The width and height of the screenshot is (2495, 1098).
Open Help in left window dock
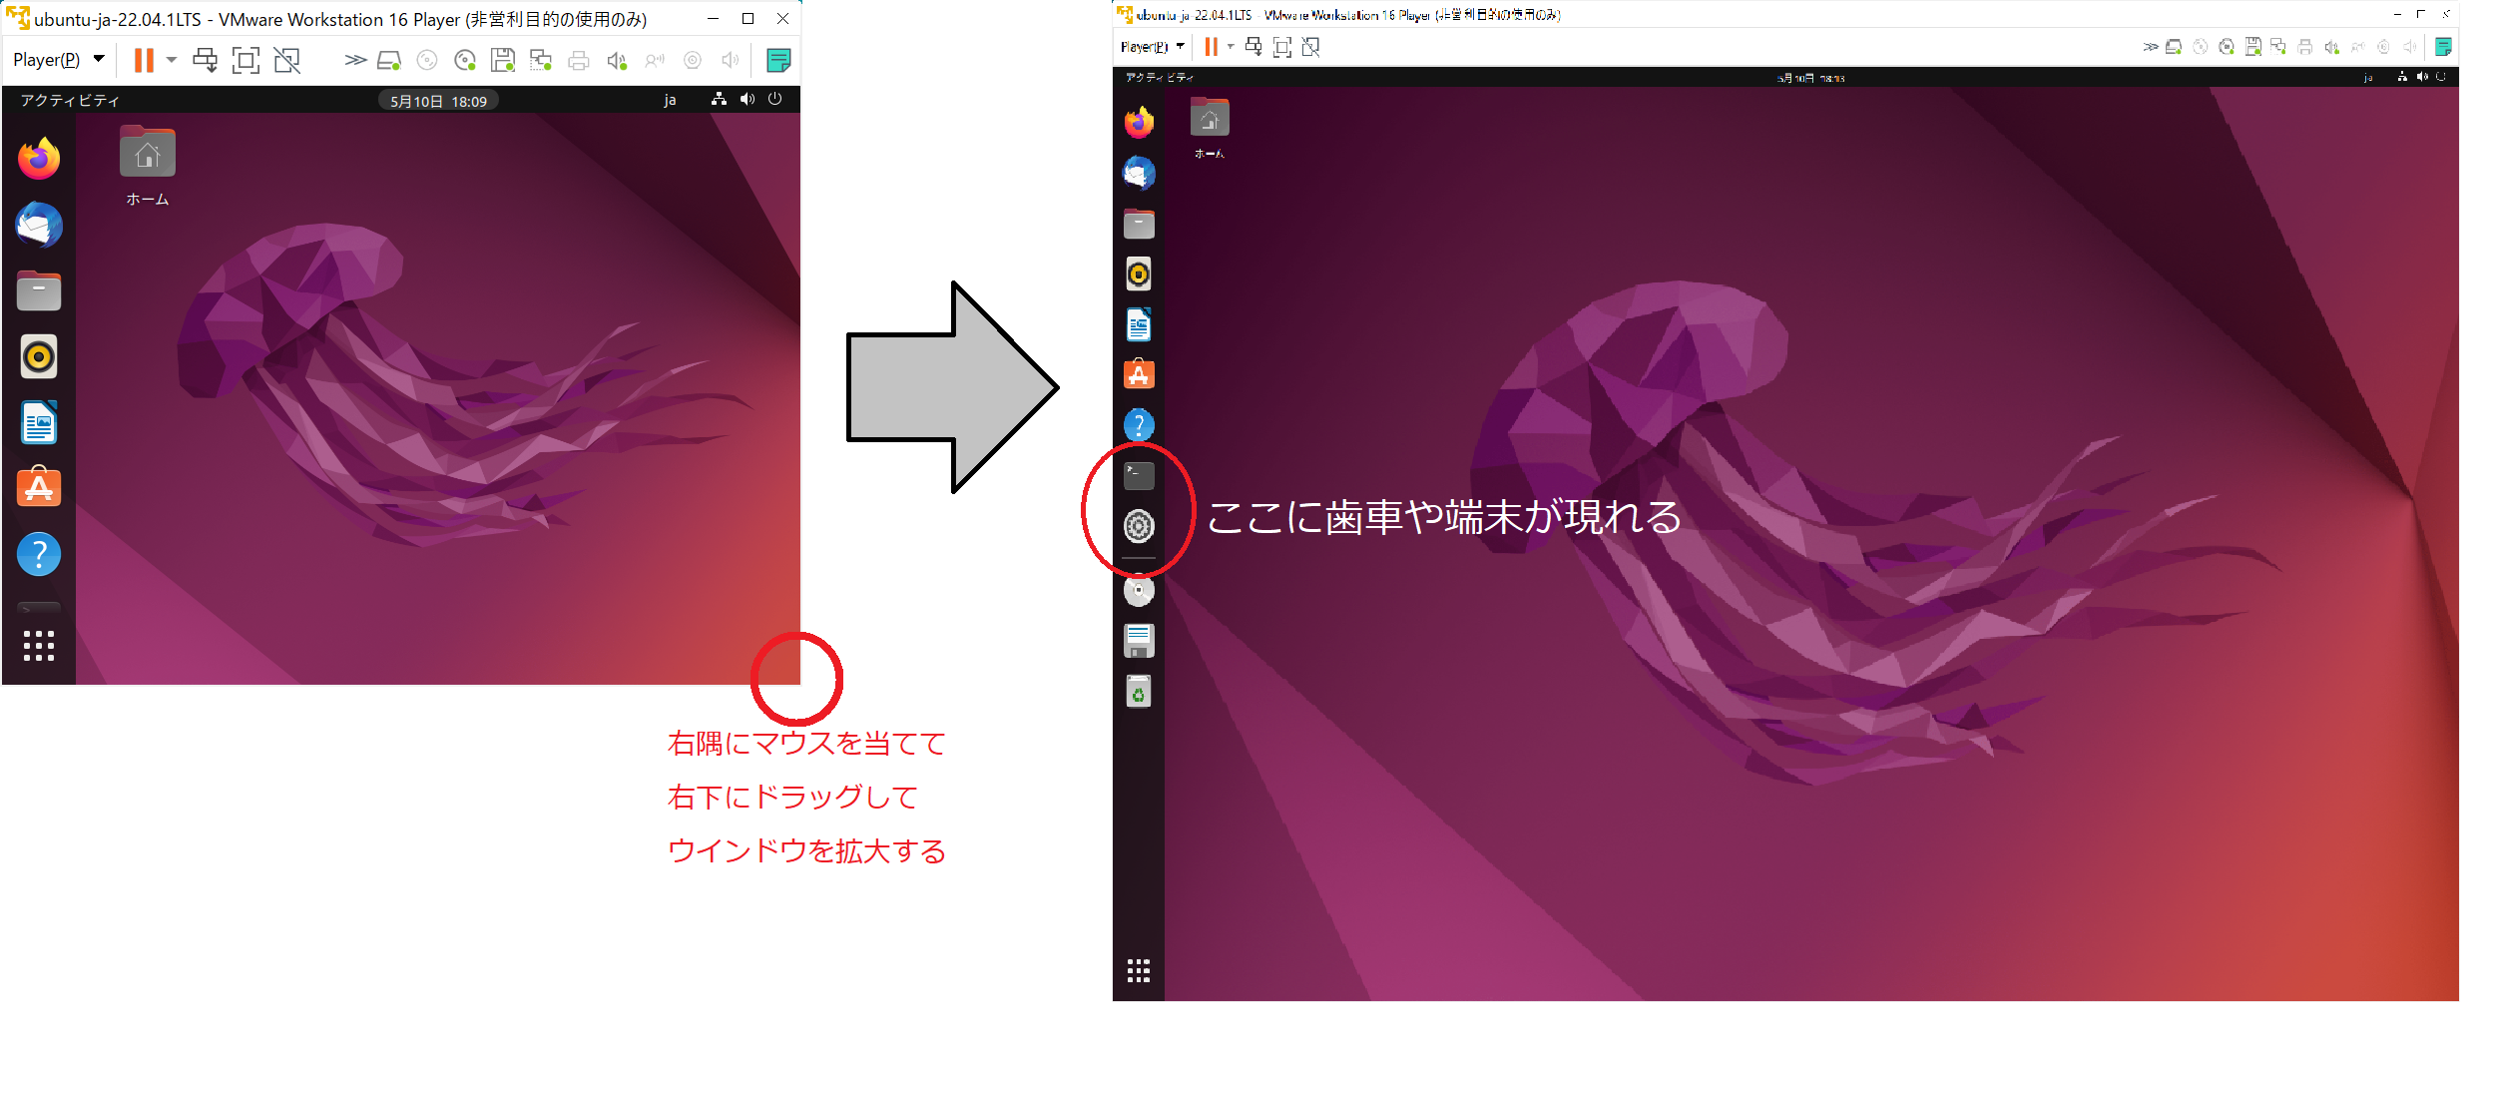(39, 554)
